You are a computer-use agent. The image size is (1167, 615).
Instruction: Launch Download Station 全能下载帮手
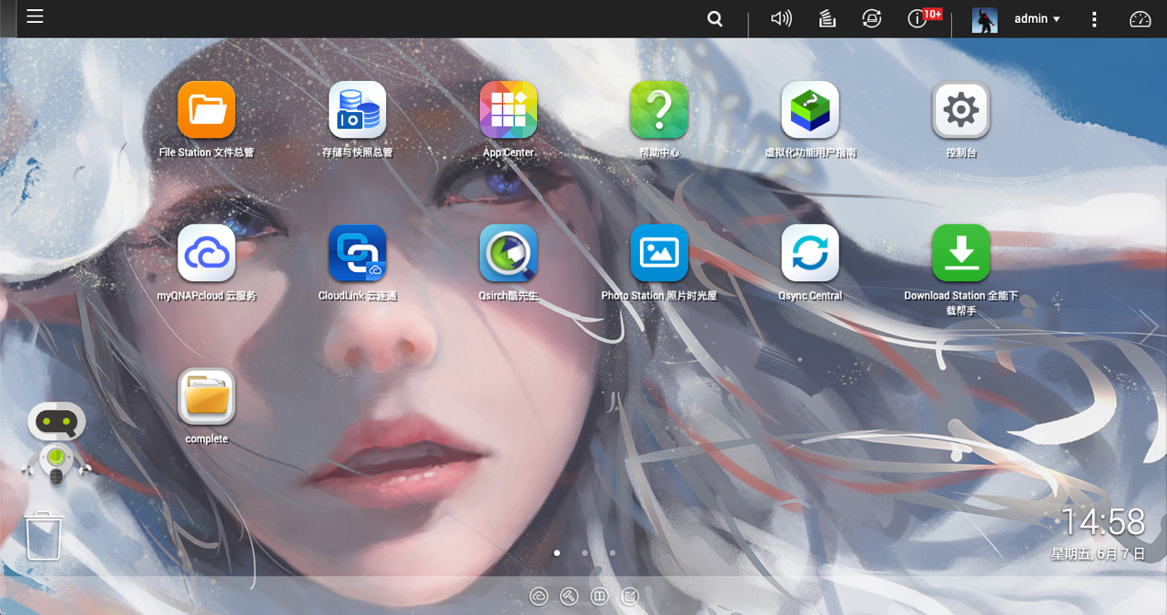960,254
